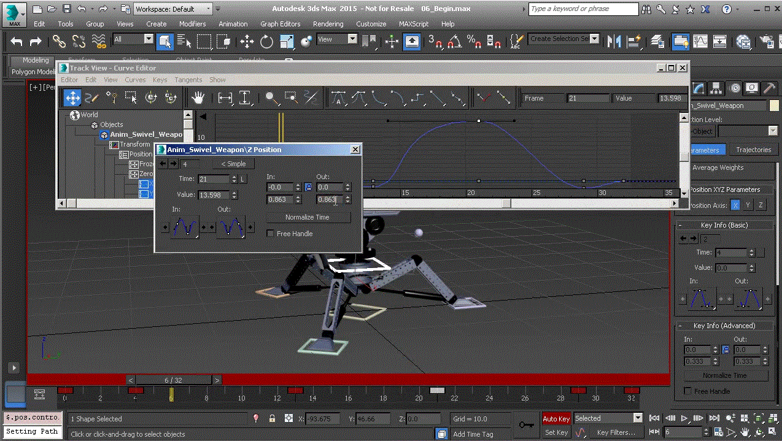The image size is (782, 441).
Task: Click the Select and Rotate tool
Action: tap(266, 42)
